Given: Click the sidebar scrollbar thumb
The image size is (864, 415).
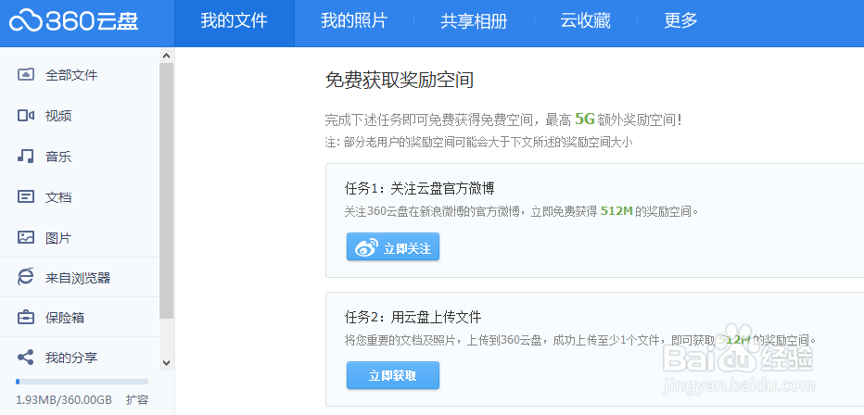Looking at the screenshot, I should pyautogui.click(x=167, y=191).
